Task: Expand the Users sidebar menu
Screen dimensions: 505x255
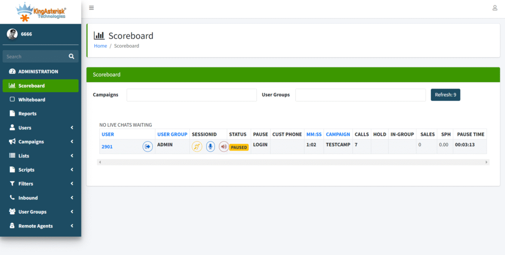Action: click(x=40, y=127)
